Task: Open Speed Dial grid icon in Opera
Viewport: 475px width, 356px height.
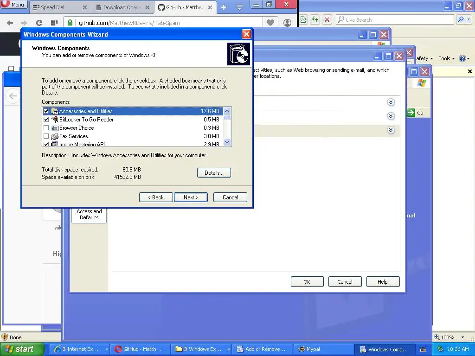Action: pyautogui.click(x=54, y=23)
